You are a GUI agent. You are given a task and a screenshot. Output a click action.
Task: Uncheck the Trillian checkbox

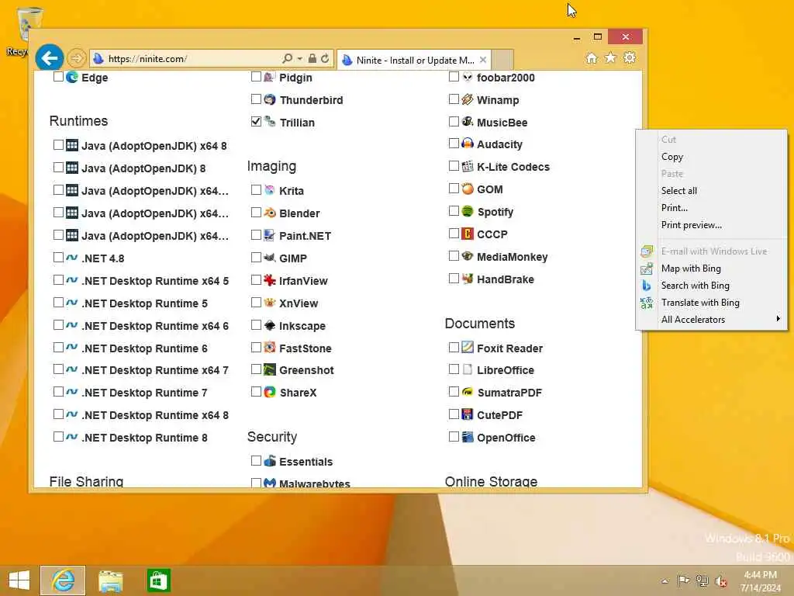tap(256, 122)
